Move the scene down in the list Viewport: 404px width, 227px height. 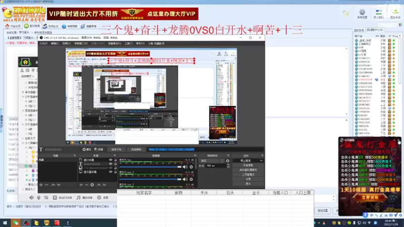pyautogui.click(x=59, y=185)
